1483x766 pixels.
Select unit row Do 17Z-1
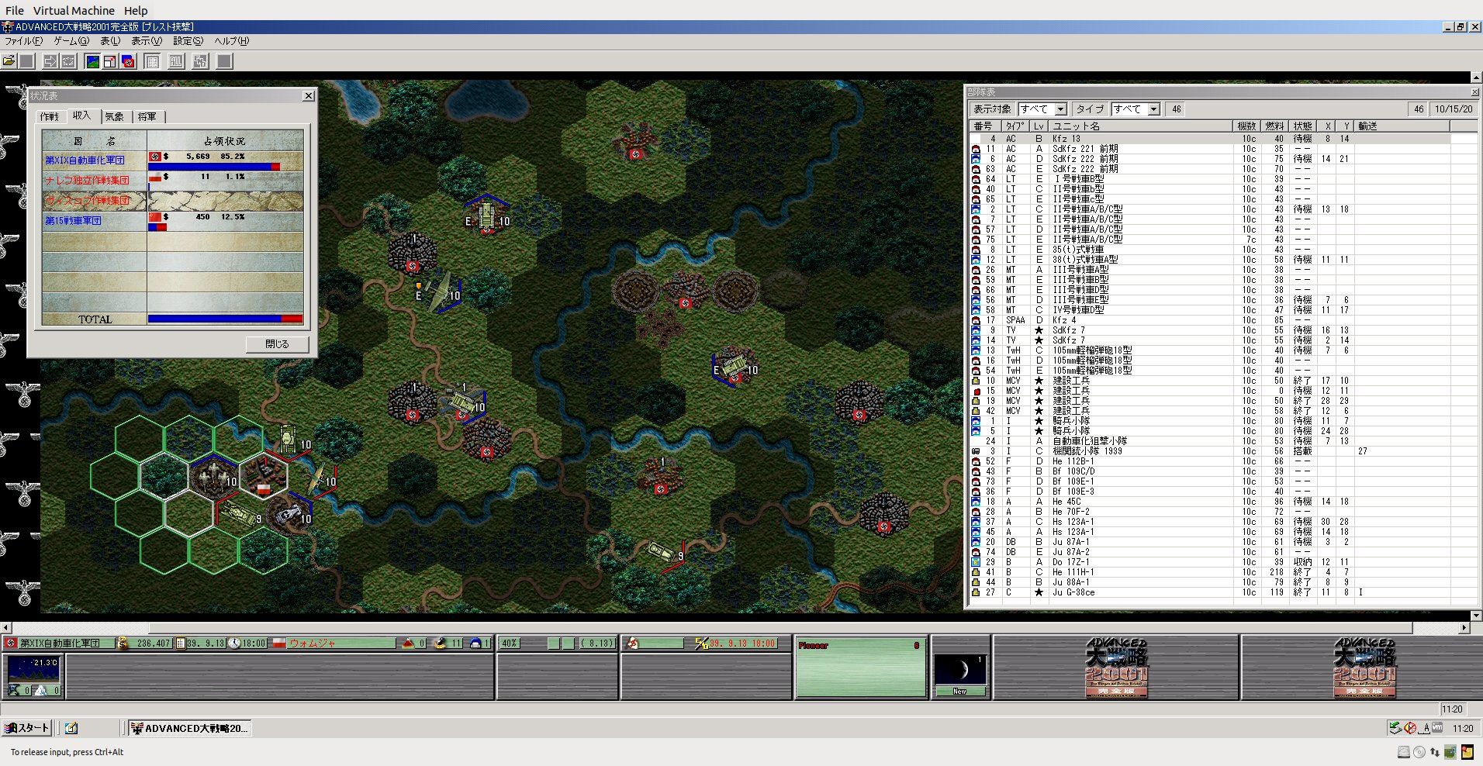1210,562
